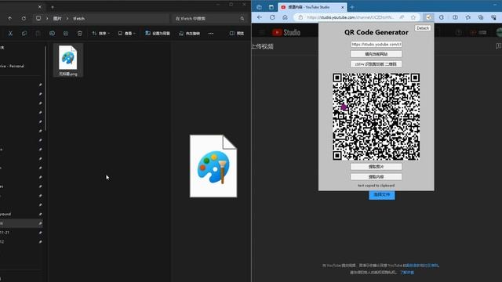Open Edge tab actions menu icon
The image size is (502, 282).
point(259,7)
